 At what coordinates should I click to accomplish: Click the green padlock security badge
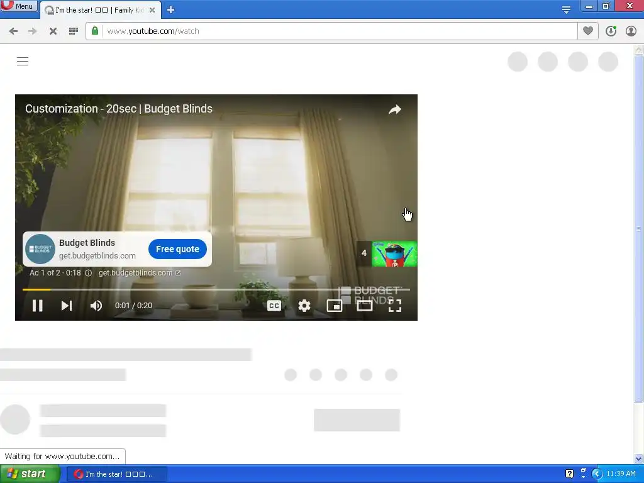pyautogui.click(x=95, y=31)
